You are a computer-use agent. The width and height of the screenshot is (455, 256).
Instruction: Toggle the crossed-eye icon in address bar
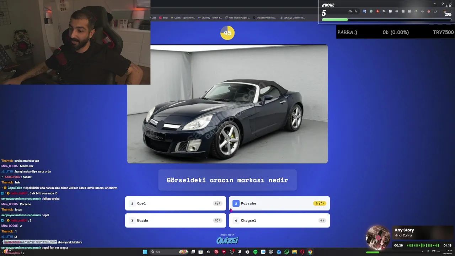pyautogui.click(x=350, y=11)
